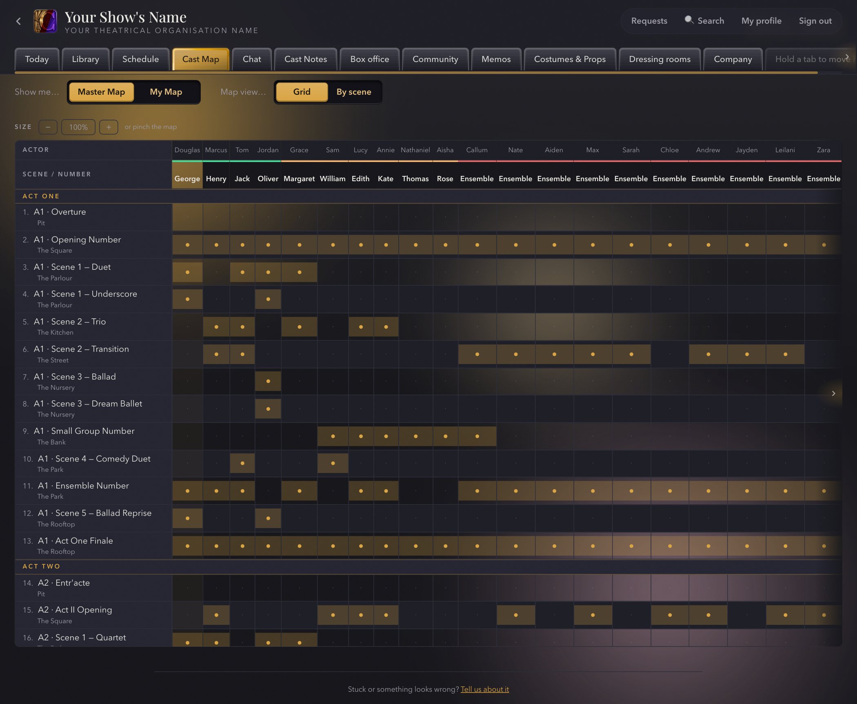Switch map view to By scene
This screenshot has width=857, height=704.
(x=354, y=92)
